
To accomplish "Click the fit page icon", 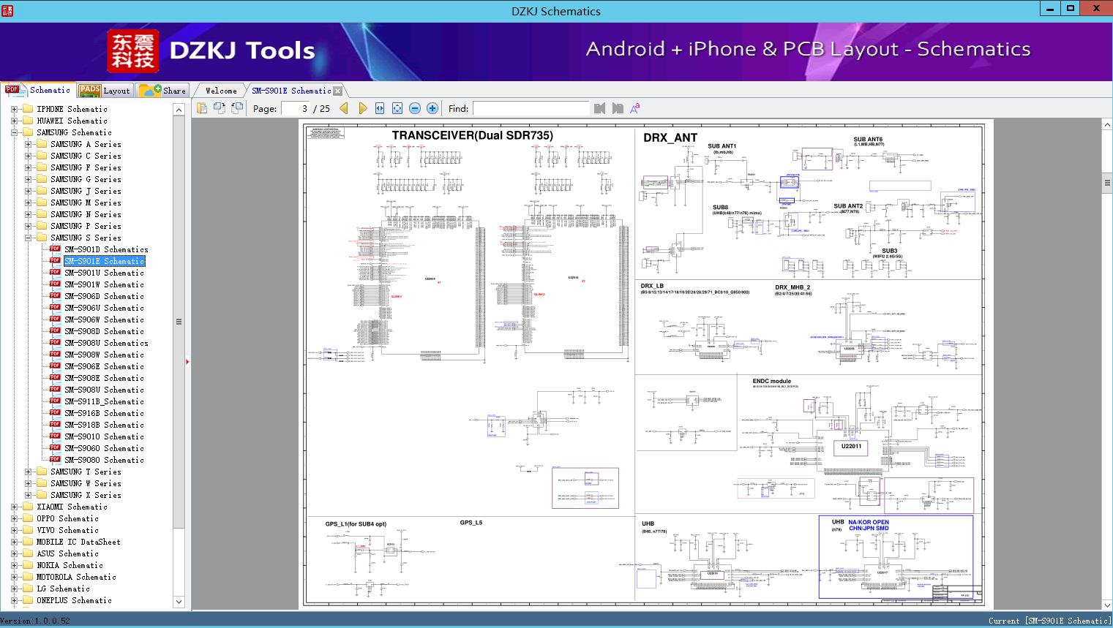I will coord(397,108).
